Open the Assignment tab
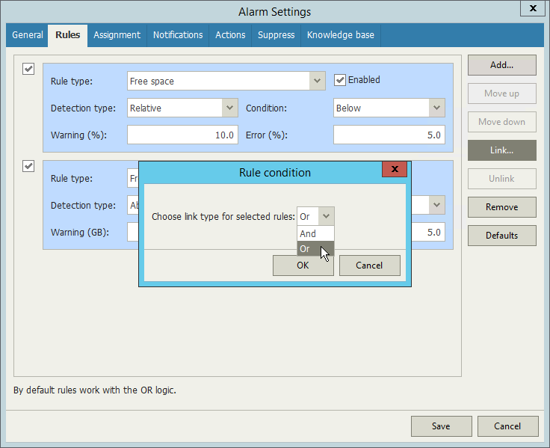 point(117,35)
